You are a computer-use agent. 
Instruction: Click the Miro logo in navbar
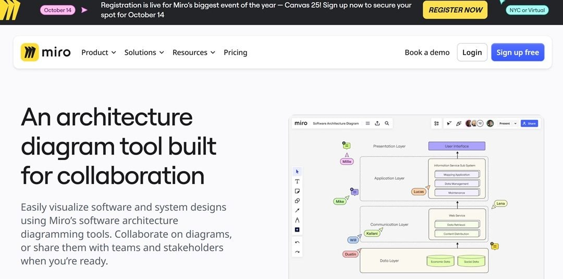[x=46, y=53]
